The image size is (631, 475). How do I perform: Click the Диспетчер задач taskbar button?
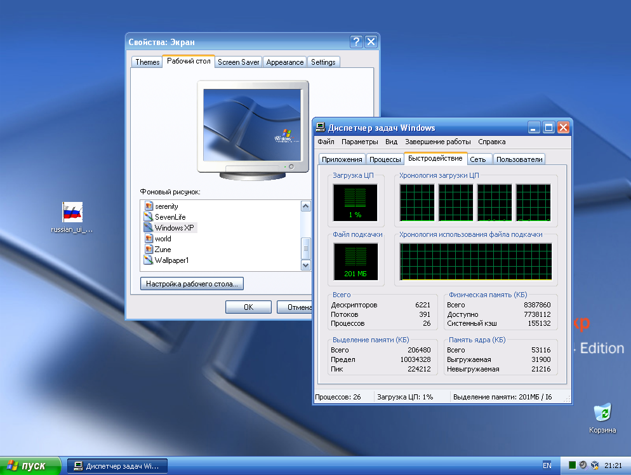[117, 466]
